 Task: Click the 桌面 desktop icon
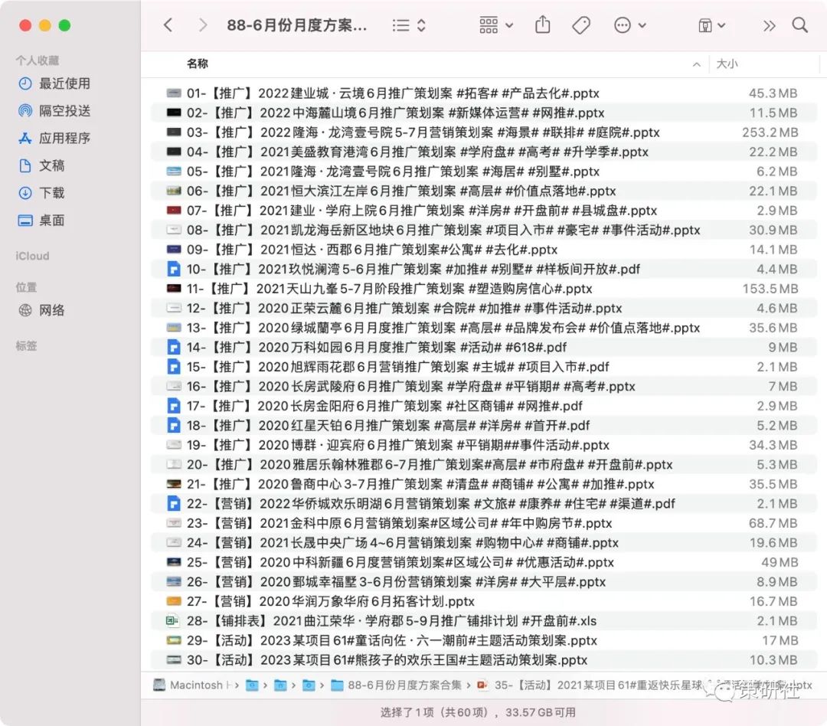point(25,221)
